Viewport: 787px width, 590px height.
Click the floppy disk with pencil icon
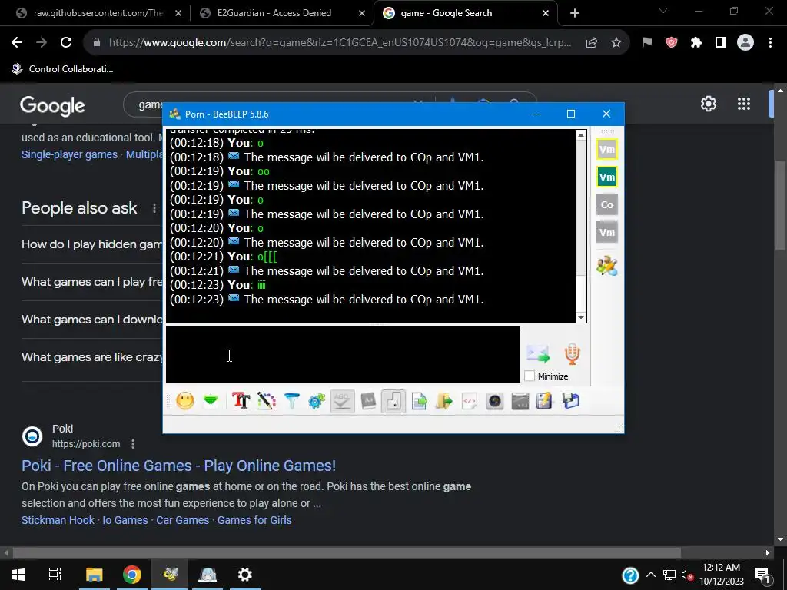(x=545, y=401)
